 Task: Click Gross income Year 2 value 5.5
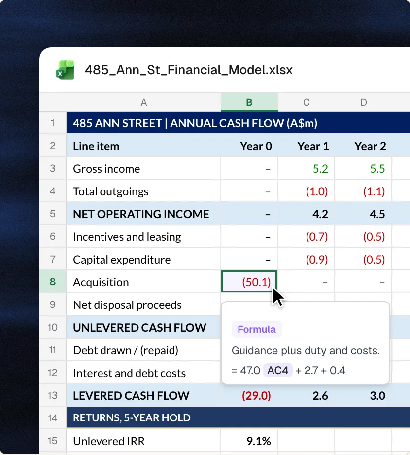pos(363,168)
